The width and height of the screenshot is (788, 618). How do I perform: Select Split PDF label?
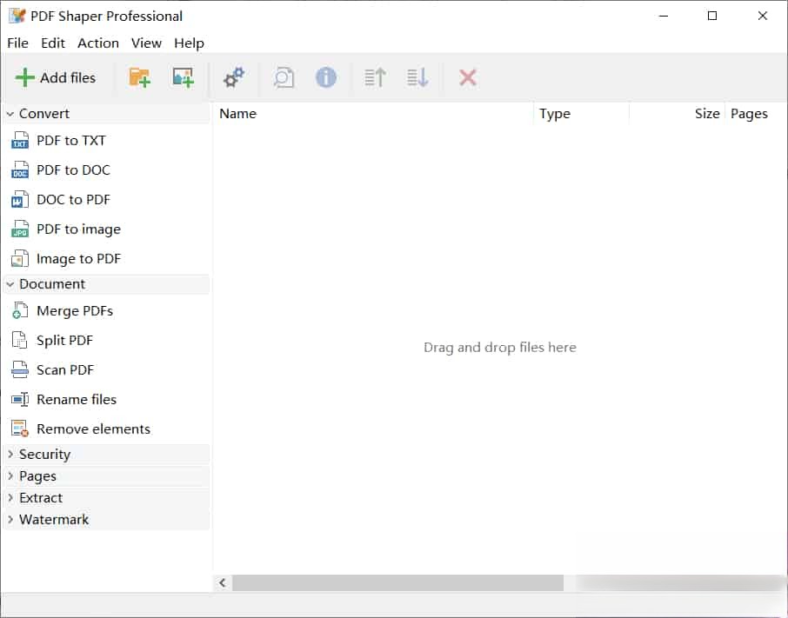point(65,341)
